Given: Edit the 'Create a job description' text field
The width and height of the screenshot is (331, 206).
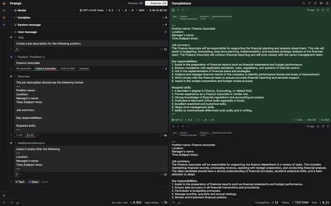Looking at the screenshot, I should tap(91, 44).
